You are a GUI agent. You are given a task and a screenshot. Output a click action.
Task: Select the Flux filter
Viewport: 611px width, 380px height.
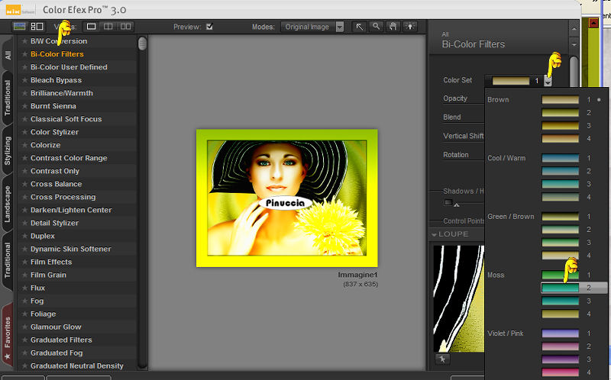(x=37, y=288)
